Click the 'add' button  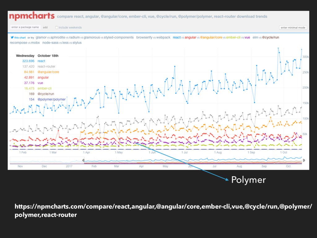pyautogui.click(x=45, y=27)
